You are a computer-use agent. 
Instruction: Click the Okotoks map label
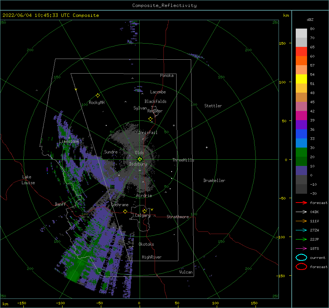tap(146, 244)
